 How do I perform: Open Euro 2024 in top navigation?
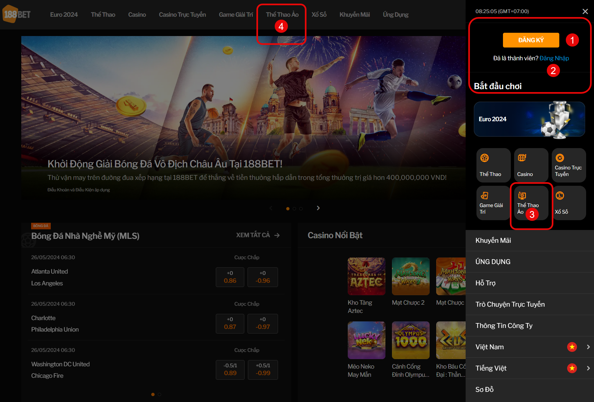tap(64, 15)
